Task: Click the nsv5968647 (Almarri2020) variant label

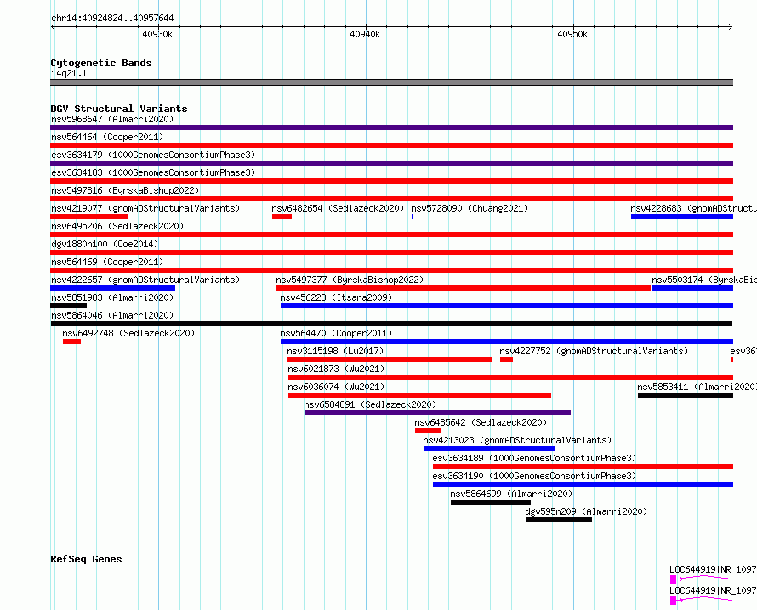Action: point(112,119)
